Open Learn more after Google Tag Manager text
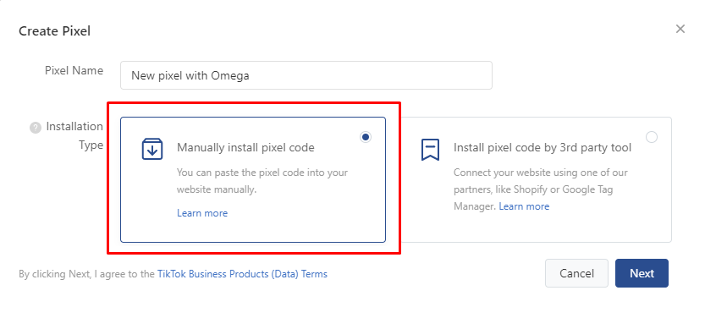705x318 pixels. [x=524, y=206]
